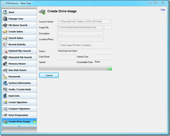The image size is (170, 136).
Task: Click the drive icon beside Create Drive Image heading
Action: pos(42,12)
